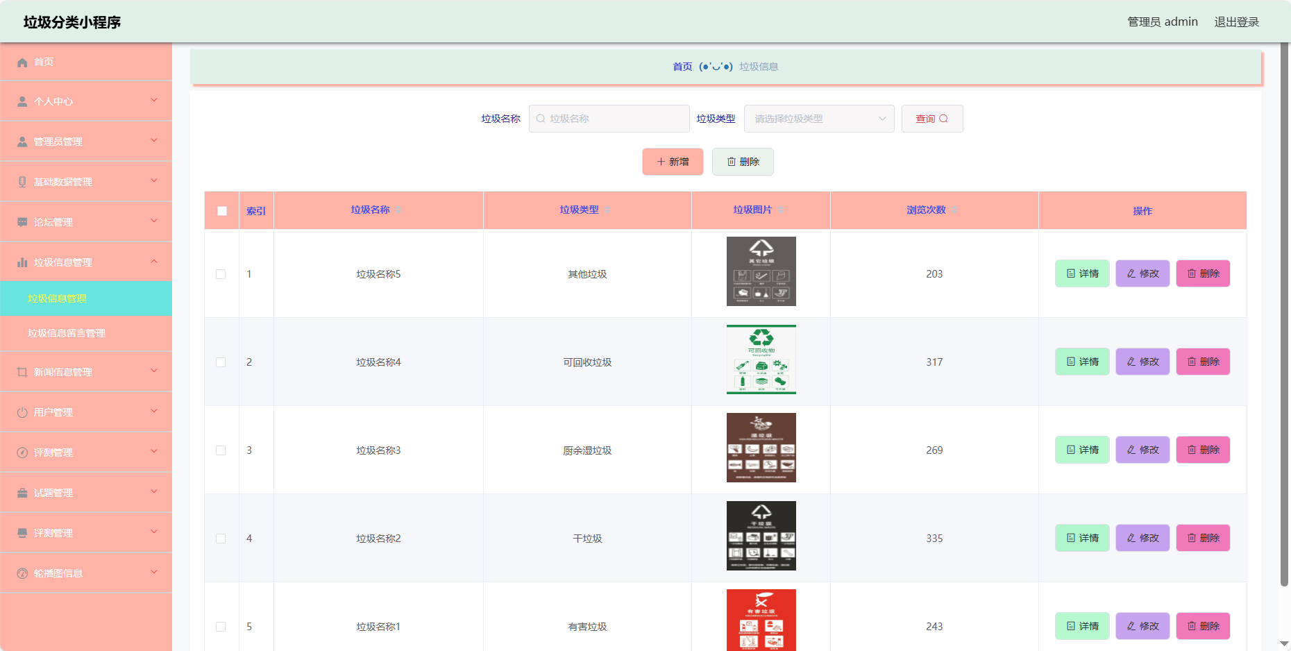Click the bar chart icon next to 垃圾信息管理

click(x=22, y=263)
